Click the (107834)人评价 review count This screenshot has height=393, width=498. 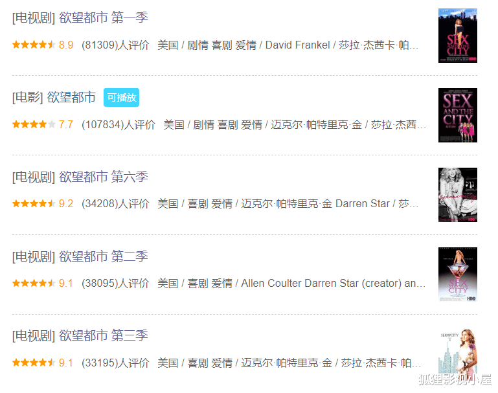[119, 125]
